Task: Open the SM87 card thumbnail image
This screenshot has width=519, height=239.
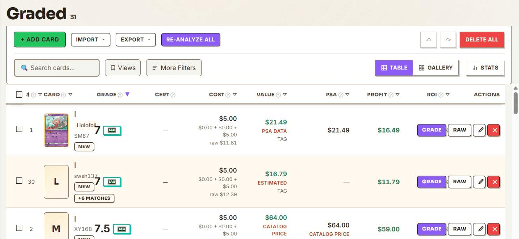Action: (56, 130)
